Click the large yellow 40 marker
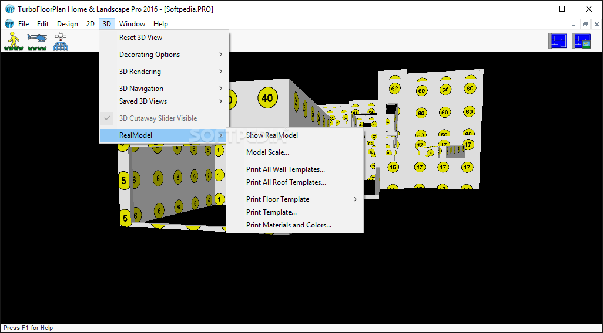The image size is (603, 333). tap(267, 98)
